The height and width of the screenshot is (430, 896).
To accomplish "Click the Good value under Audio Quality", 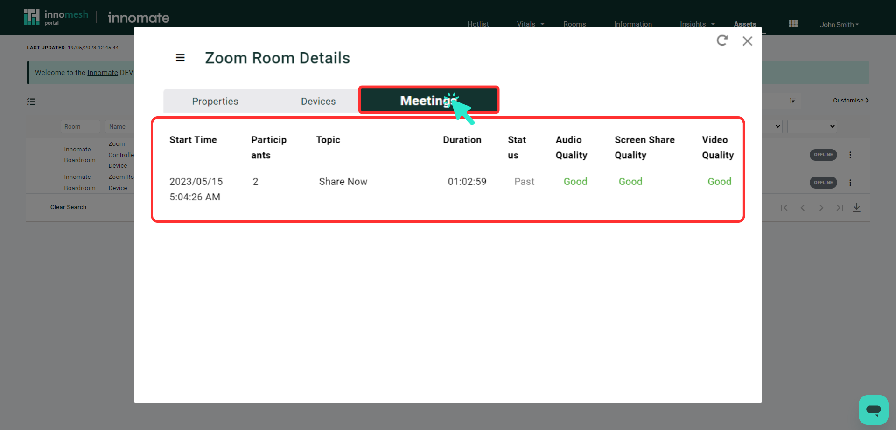I will pos(575,182).
